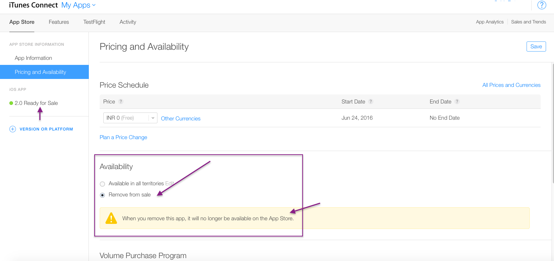
Task: Click the End Date help icon
Action: pyautogui.click(x=457, y=102)
